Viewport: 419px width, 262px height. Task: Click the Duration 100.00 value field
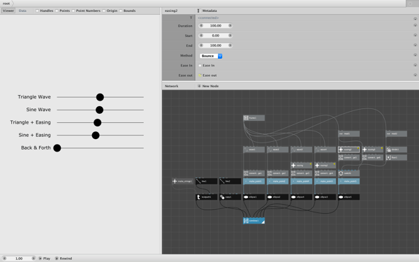coord(216,26)
